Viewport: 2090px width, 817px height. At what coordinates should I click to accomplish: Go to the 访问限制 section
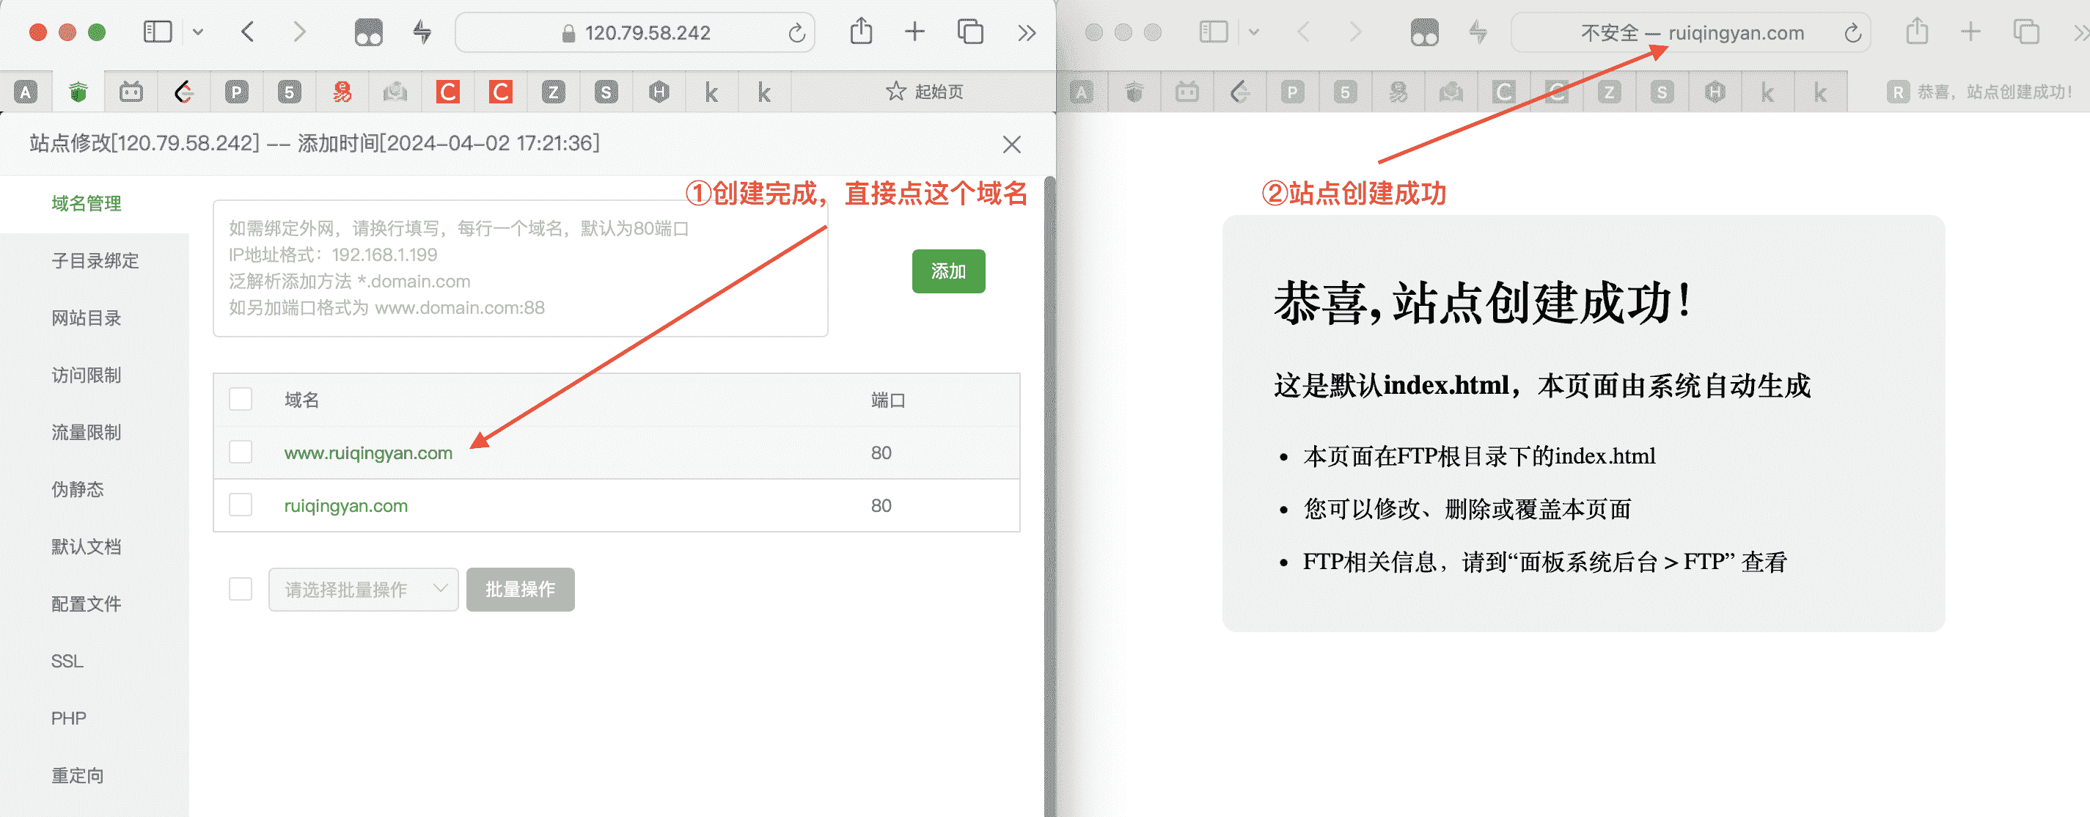[x=87, y=375]
